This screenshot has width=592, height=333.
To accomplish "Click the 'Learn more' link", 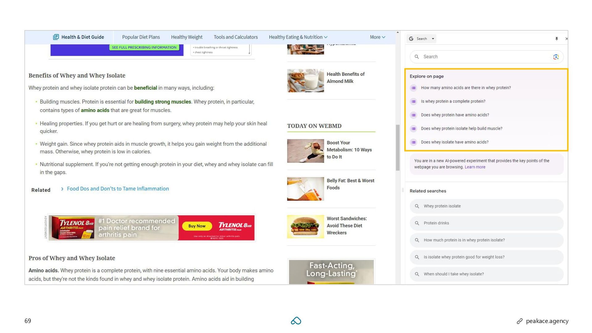I will pyautogui.click(x=475, y=167).
